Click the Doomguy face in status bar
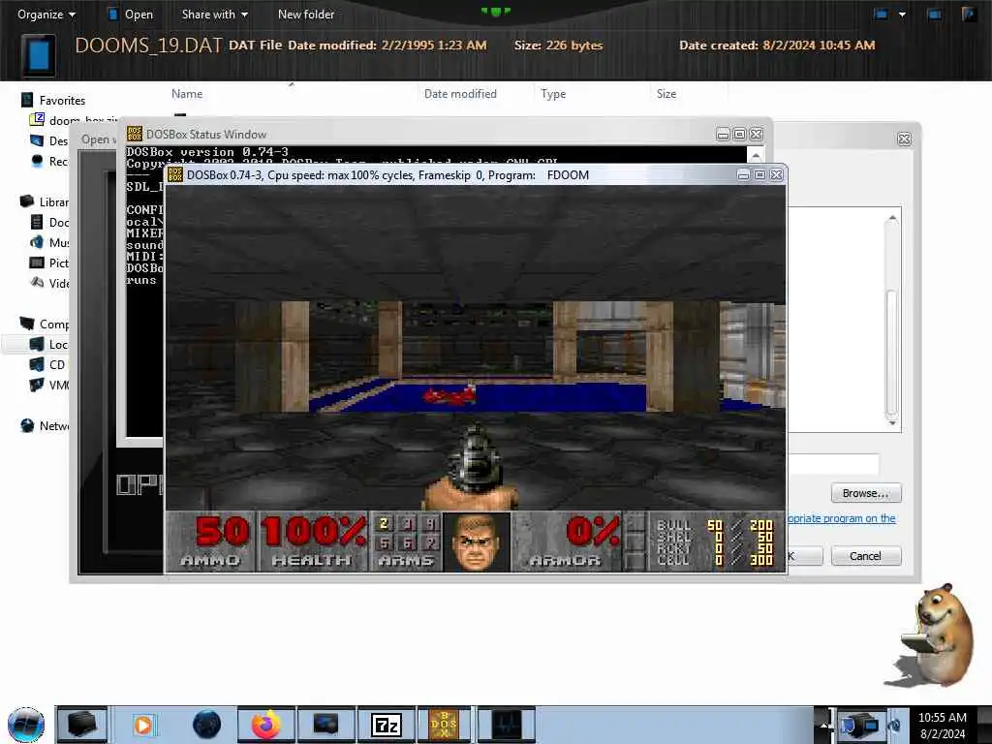992x744 pixels. (477, 542)
